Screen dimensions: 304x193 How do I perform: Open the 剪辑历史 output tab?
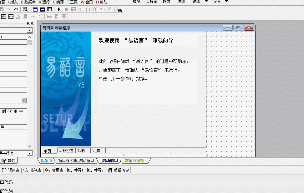119,170
